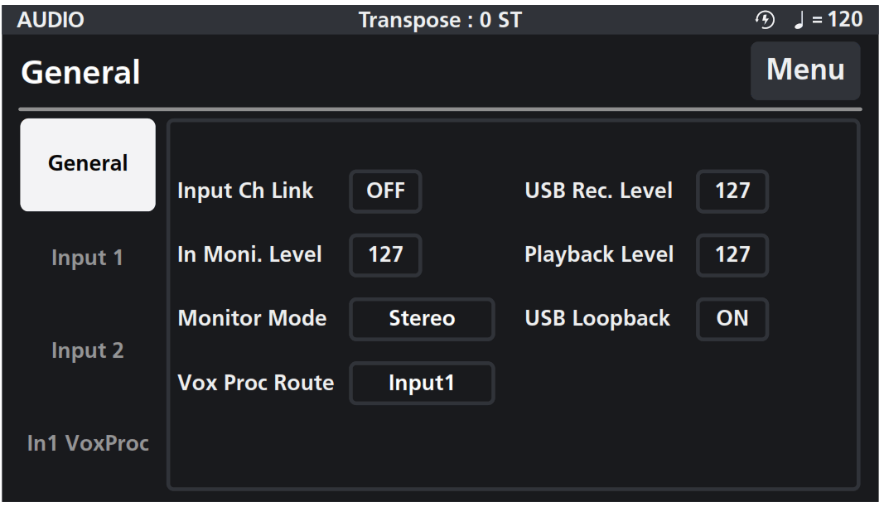This screenshot has width=884, height=507.
Task: Switch to the Input 2 tab
Action: [x=88, y=350]
